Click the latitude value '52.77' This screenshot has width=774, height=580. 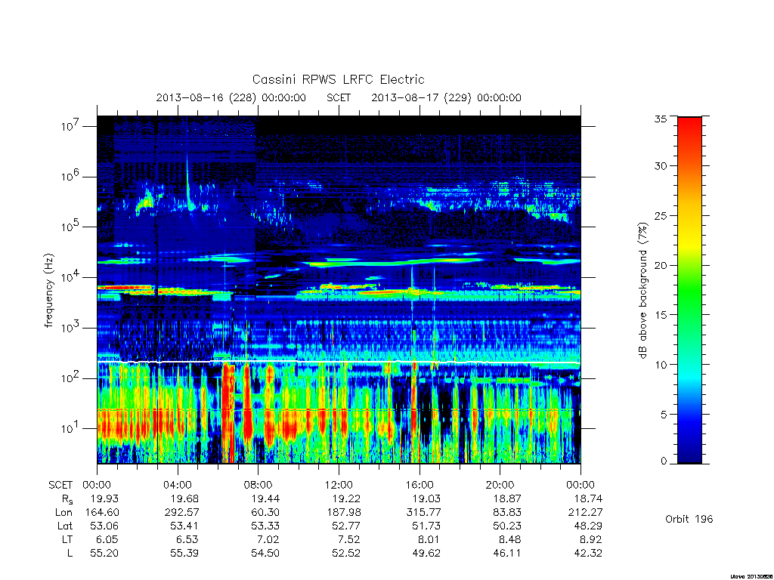345,526
